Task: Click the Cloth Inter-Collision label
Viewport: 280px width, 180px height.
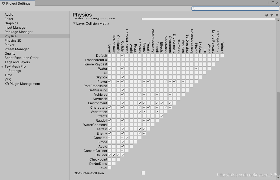Action: pyautogui.click(x=88, y=173)
